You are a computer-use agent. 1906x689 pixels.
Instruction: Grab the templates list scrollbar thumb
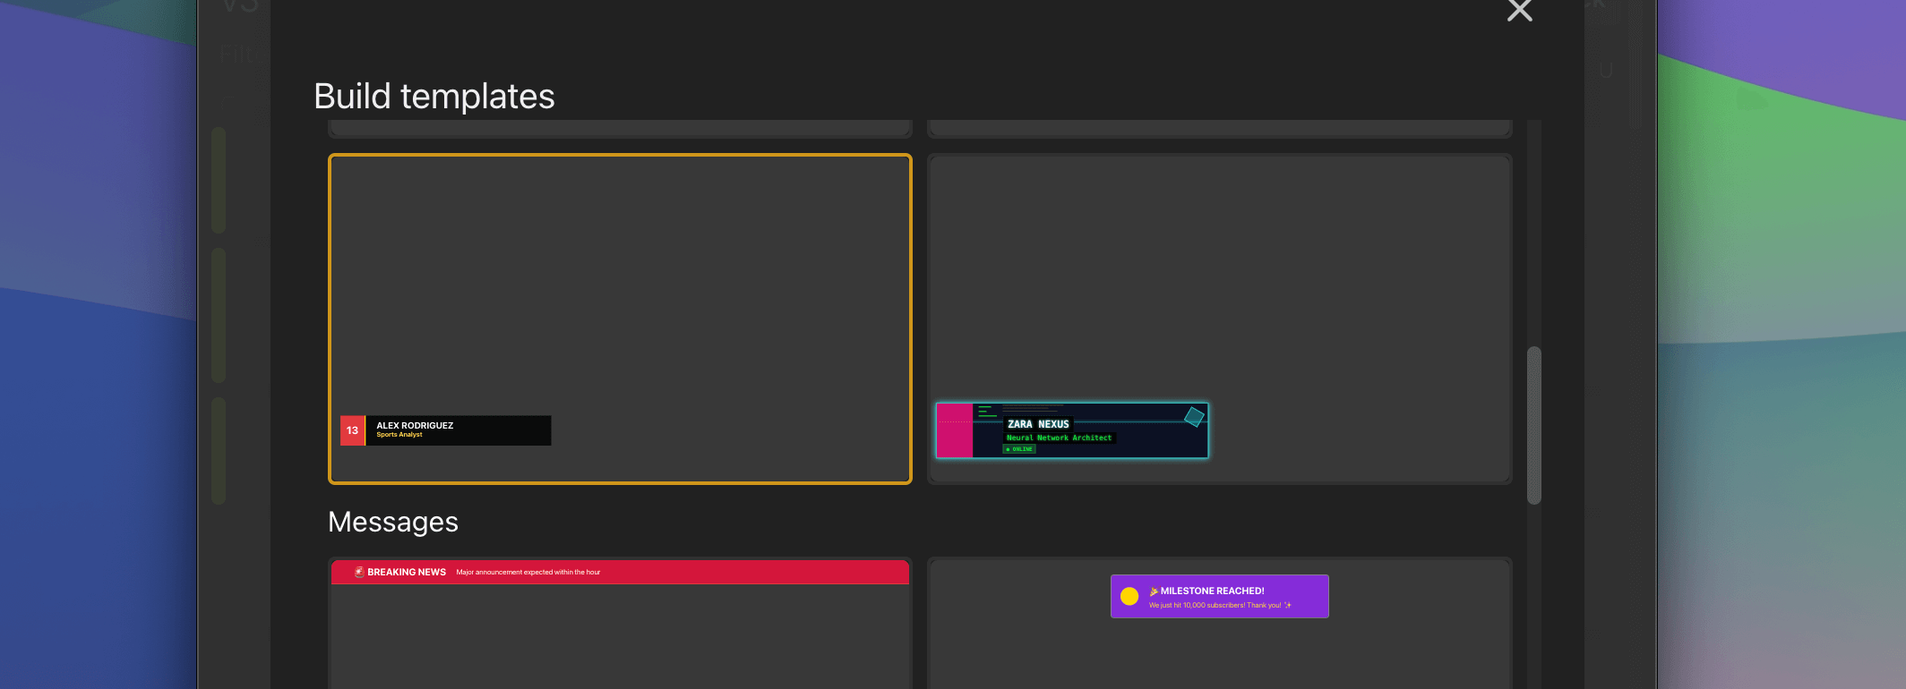1533,425
